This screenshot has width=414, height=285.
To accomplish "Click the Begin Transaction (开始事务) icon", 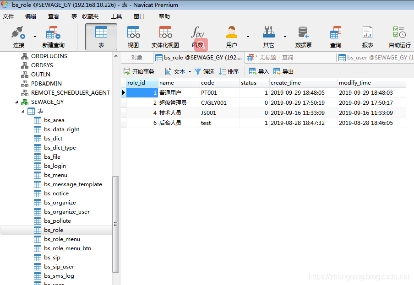I will (127, 71).
